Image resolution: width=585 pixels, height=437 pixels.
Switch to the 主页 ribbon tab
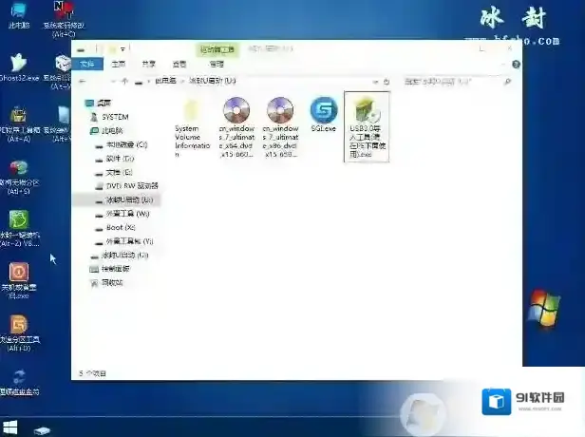pos(118,65)
